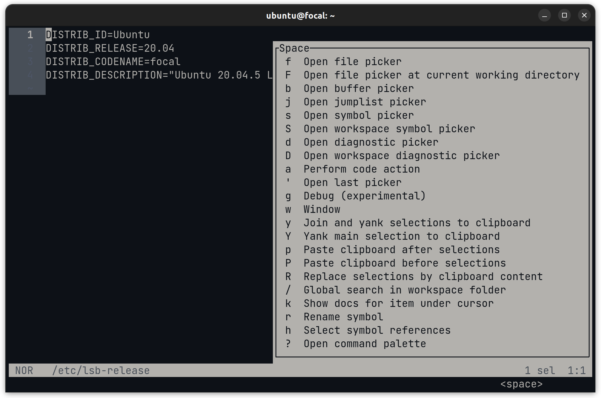This screenshot has width=601, height=398.
Task: Choose 'Rename symbol' from the Space menu
Action: [343, 317]
